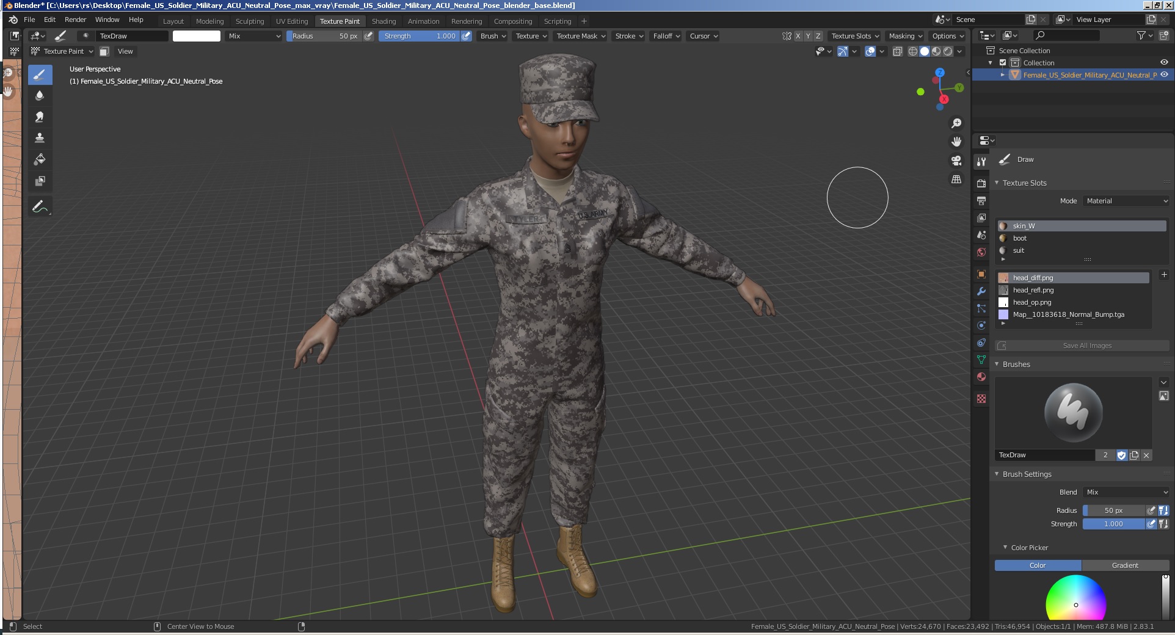Screen dimensions: 1175x635
Task: Select the Smear tool
Action: point(40,117)
